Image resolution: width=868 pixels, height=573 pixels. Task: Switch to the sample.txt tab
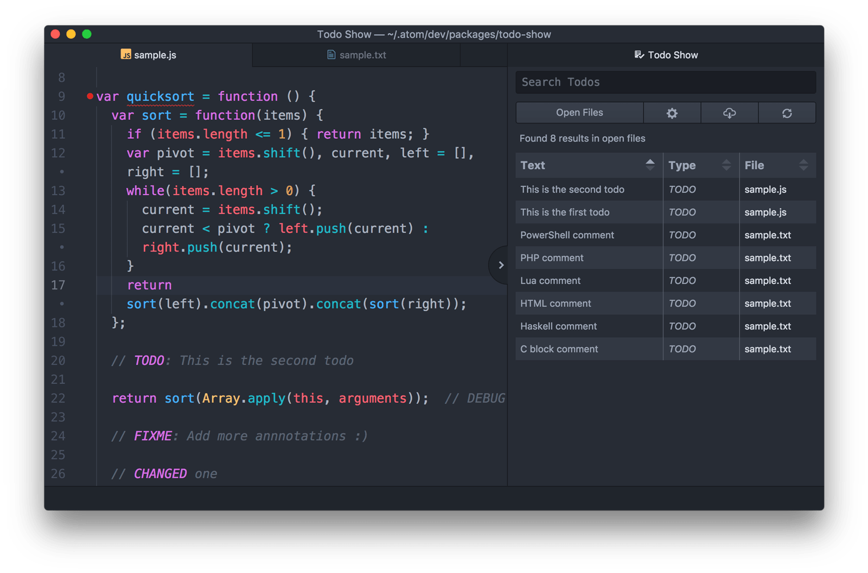click(362, 54)
